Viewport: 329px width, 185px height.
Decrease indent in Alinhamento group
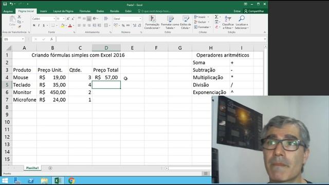pyautogui.click(x=95, y=25)
